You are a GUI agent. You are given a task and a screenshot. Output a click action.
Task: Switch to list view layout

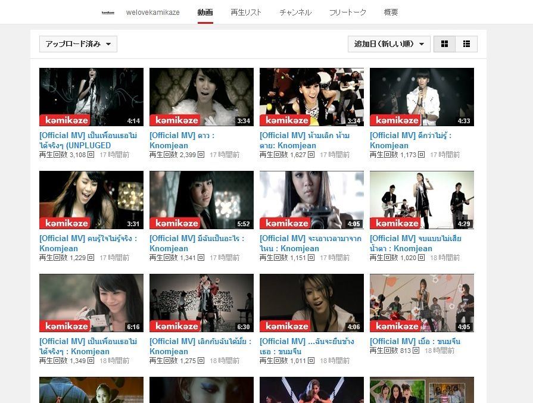pyautogui.click(x=466, y=44)
